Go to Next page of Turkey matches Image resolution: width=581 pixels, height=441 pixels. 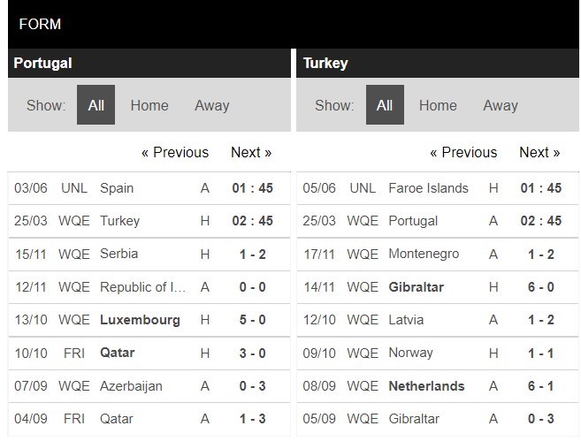point(539,152)
